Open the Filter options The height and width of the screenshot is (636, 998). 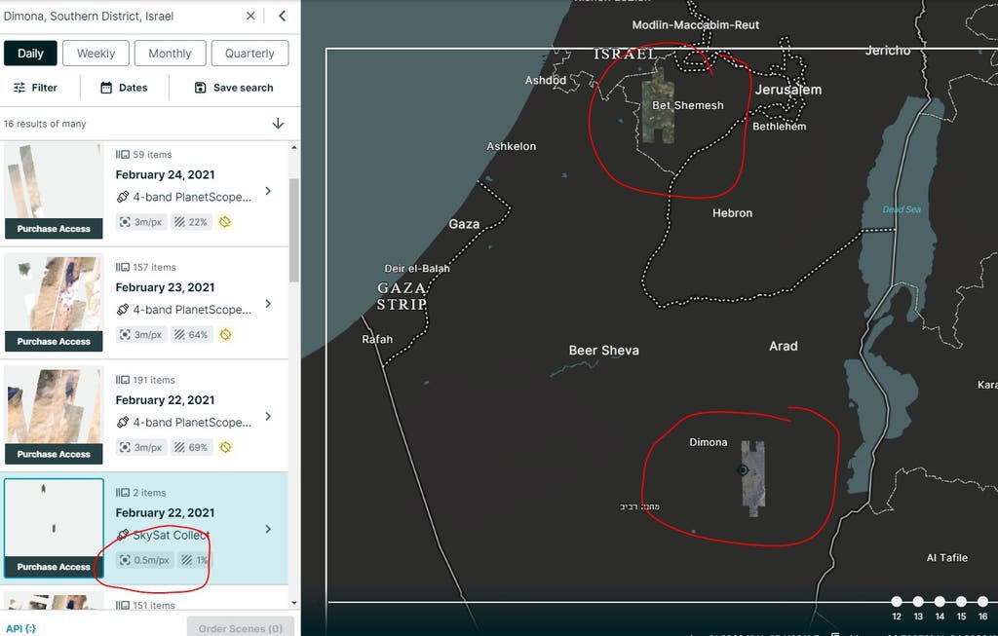[x=36, y=88]
